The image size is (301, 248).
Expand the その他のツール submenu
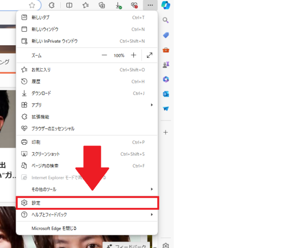click(87, 189)
